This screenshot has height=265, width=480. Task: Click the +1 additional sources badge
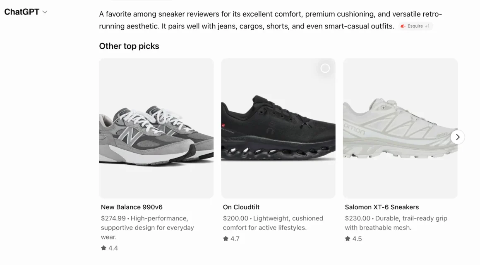[x=427, y=26]
